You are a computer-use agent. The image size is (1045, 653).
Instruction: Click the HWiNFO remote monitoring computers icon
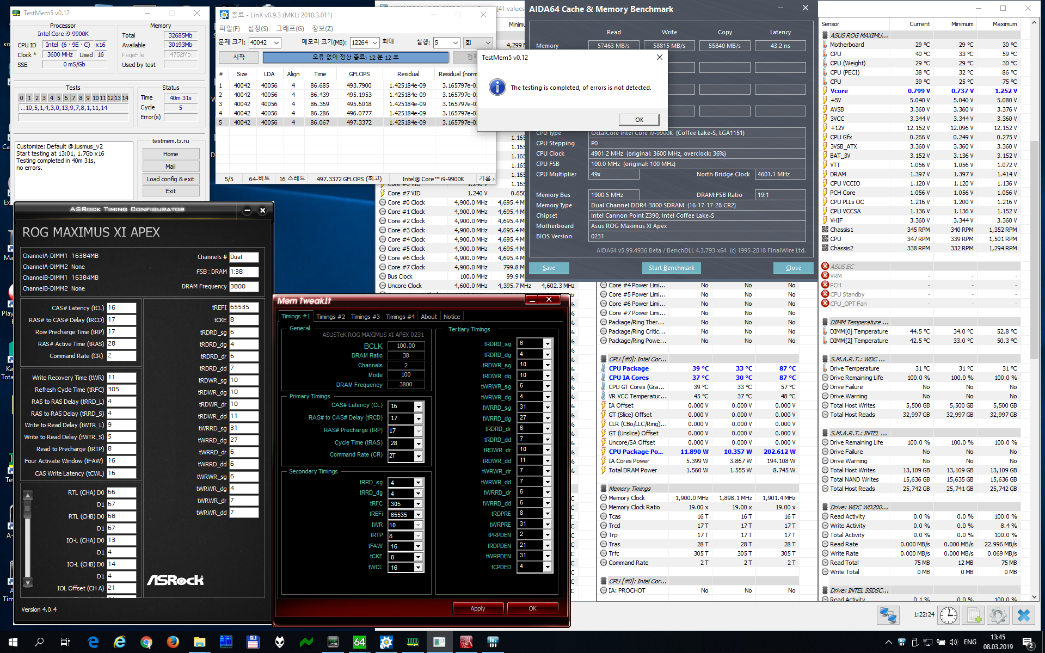888,615
